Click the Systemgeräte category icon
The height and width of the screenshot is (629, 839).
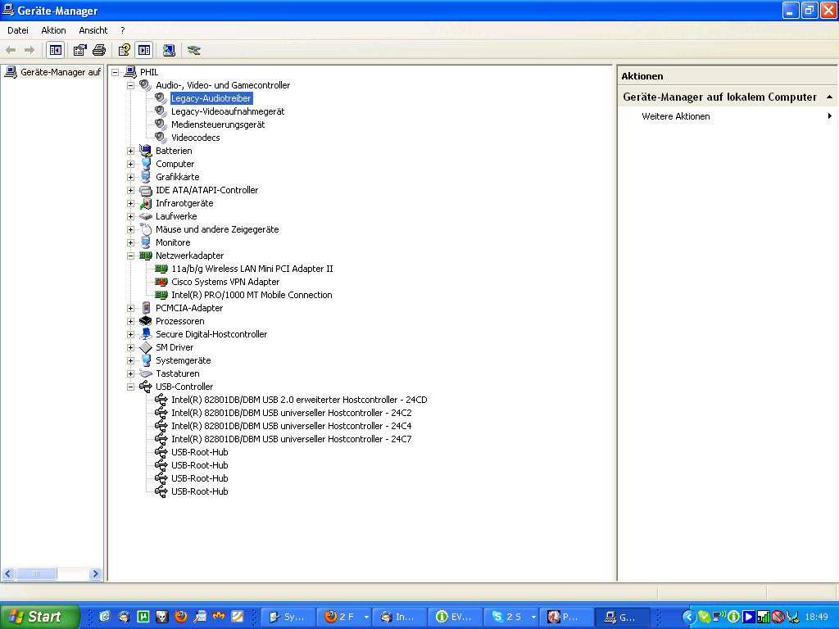point(146,360)
